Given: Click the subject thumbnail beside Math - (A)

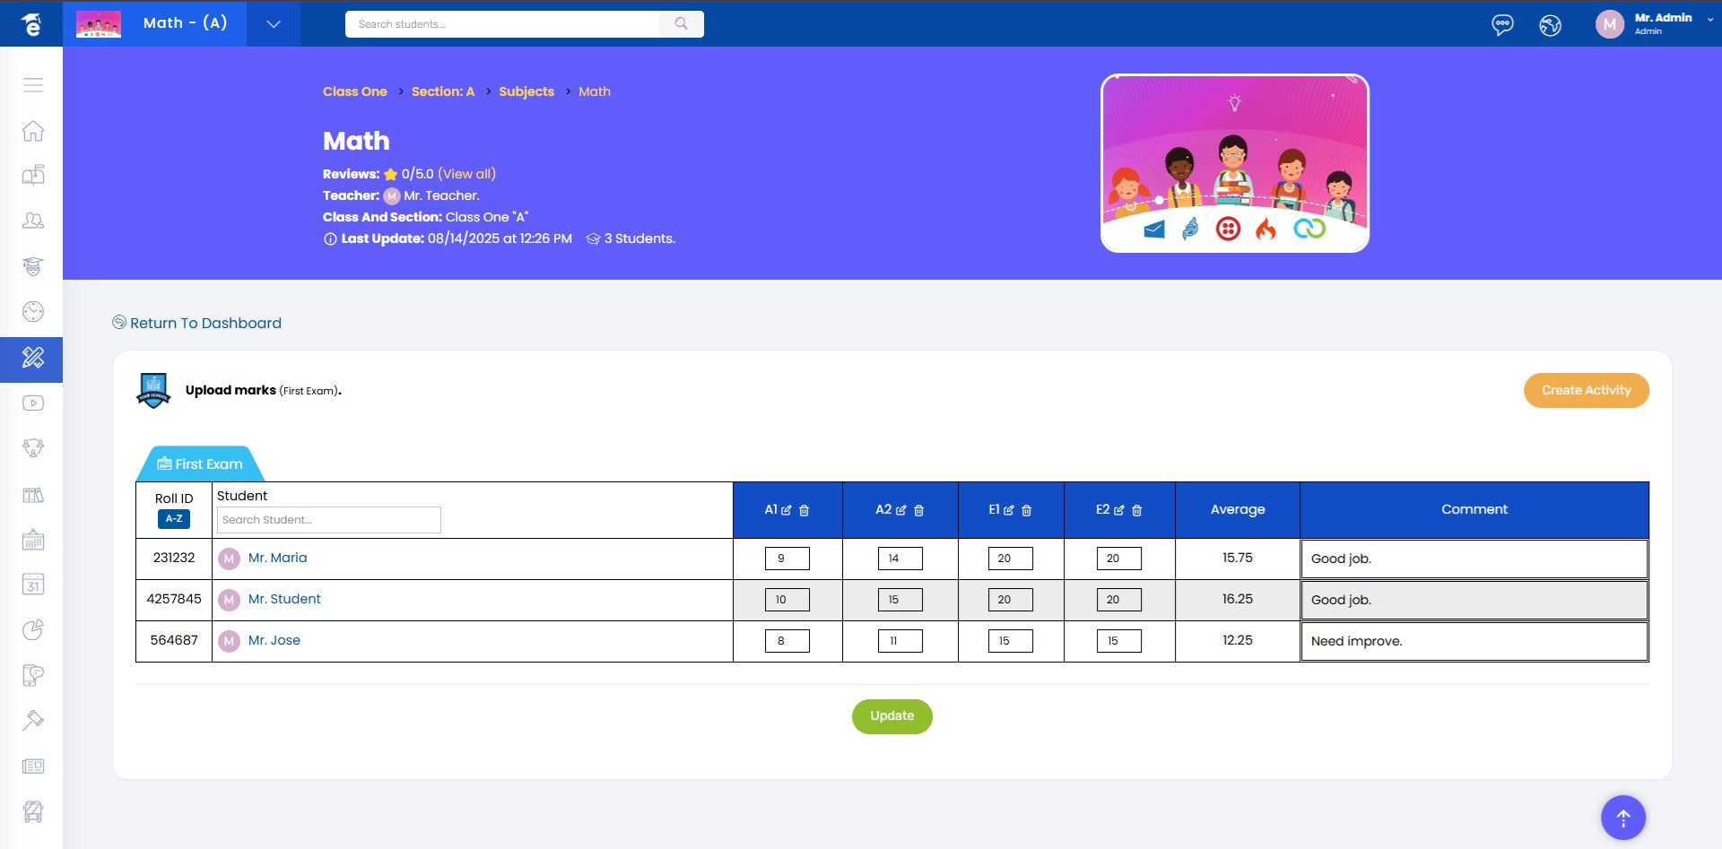Looking at the screenshot, I should [x=99, y=24].
